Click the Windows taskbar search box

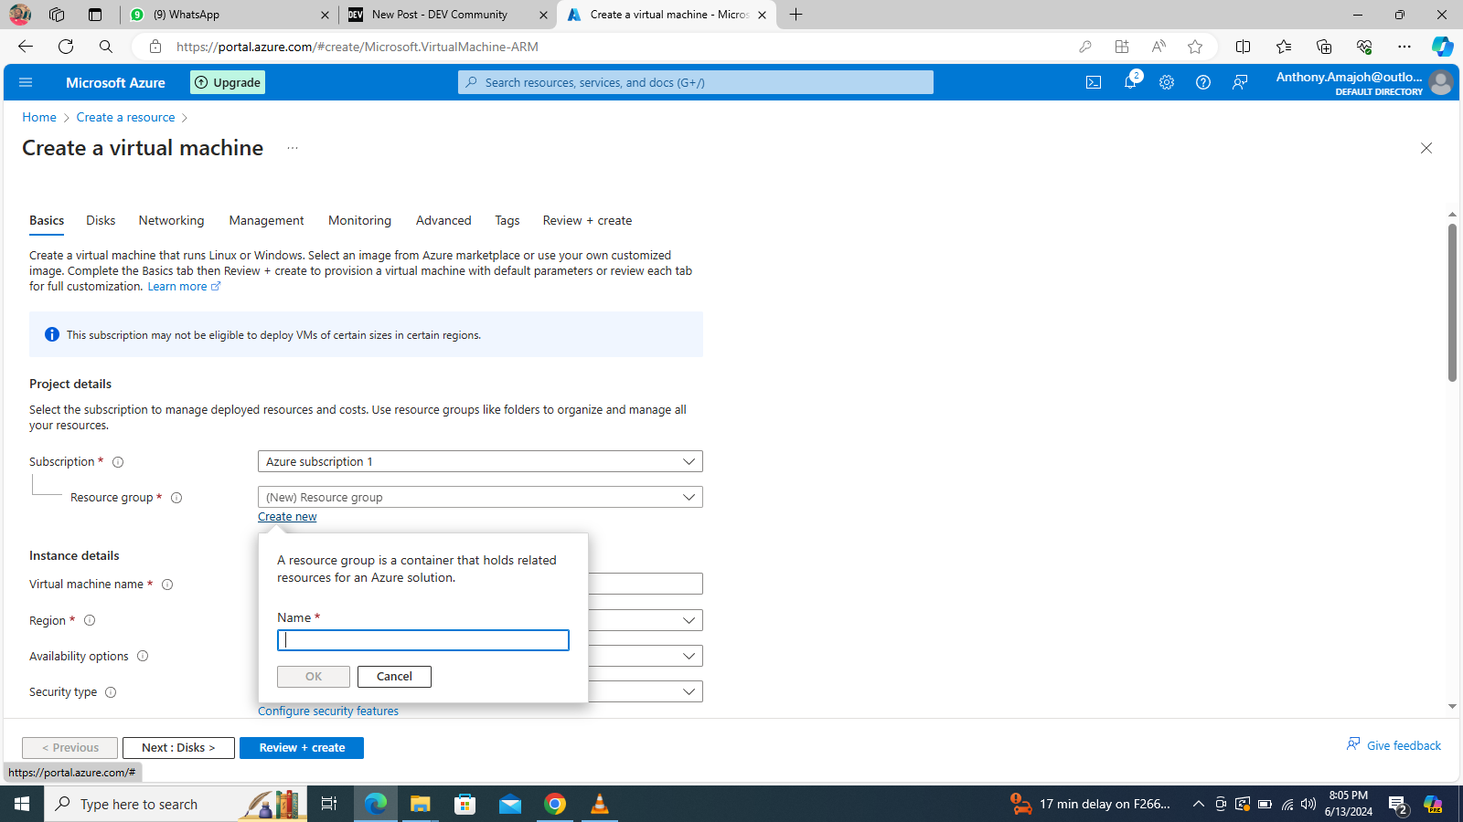tap(176, 804)
